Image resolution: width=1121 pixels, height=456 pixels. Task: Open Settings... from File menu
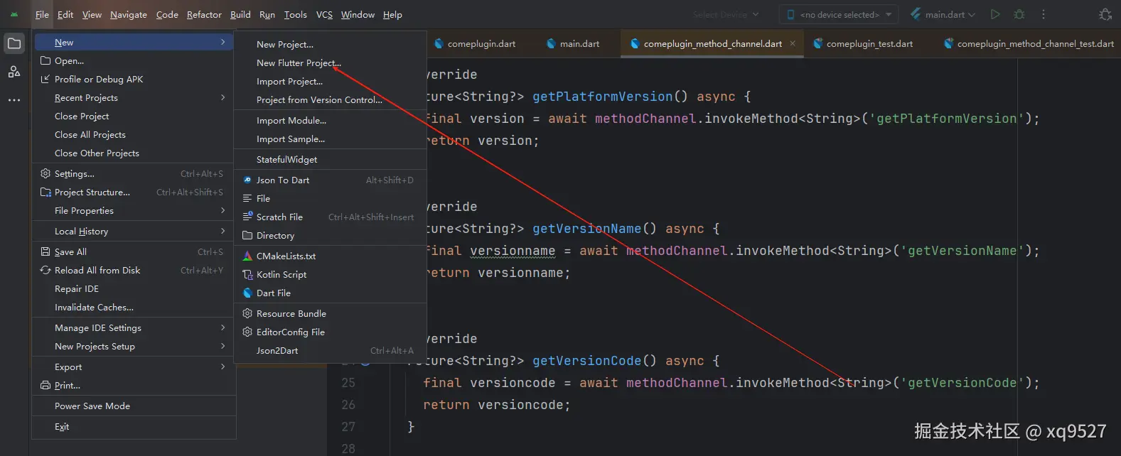point(134,173)
